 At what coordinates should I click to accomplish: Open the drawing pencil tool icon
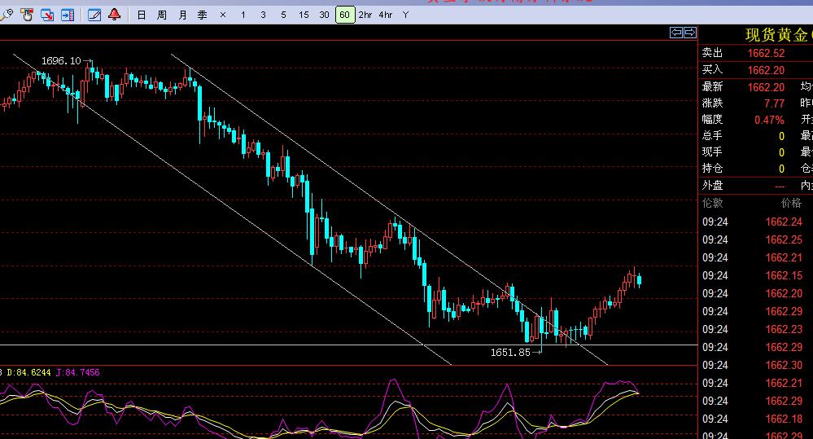click(x=94, y=15)
